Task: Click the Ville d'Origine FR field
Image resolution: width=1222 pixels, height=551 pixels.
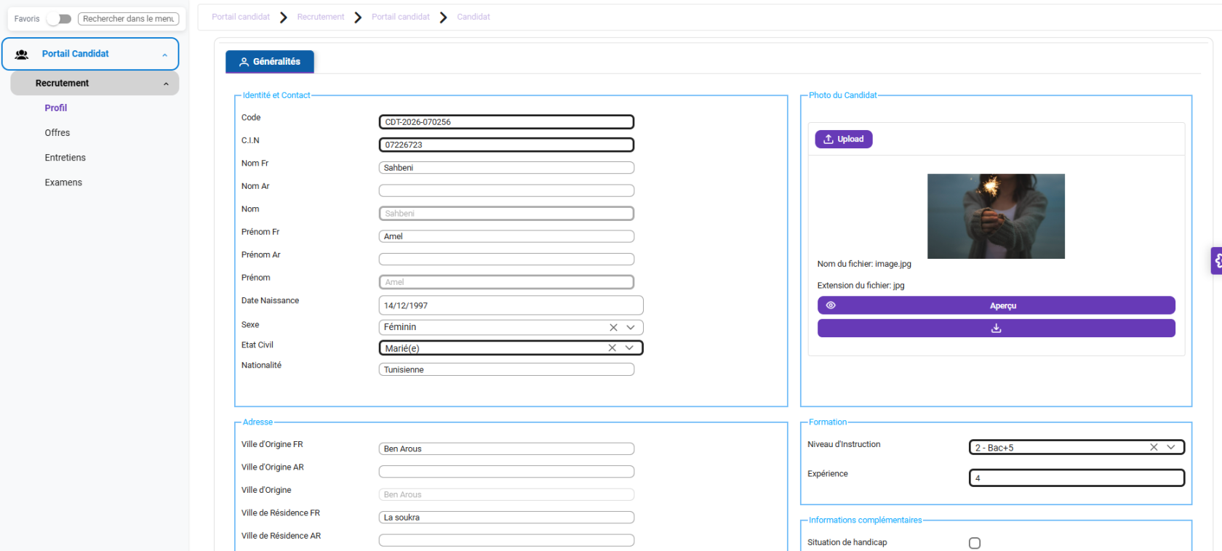Action: pos(506,449)
